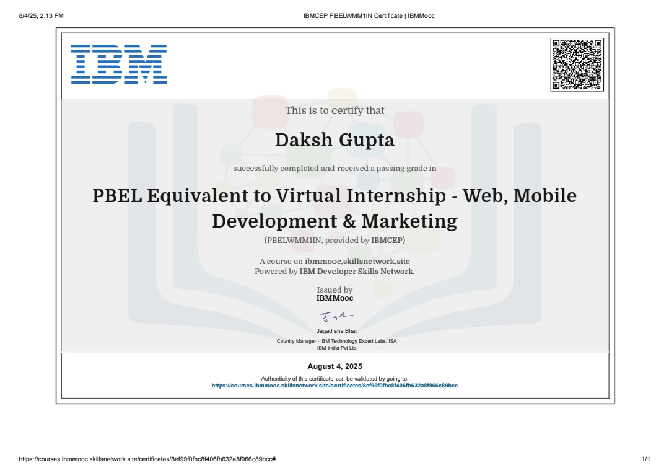Viewport: 669px width, 473px height.
Task: Open the certificate validation URL link
Action: (334, 386)
